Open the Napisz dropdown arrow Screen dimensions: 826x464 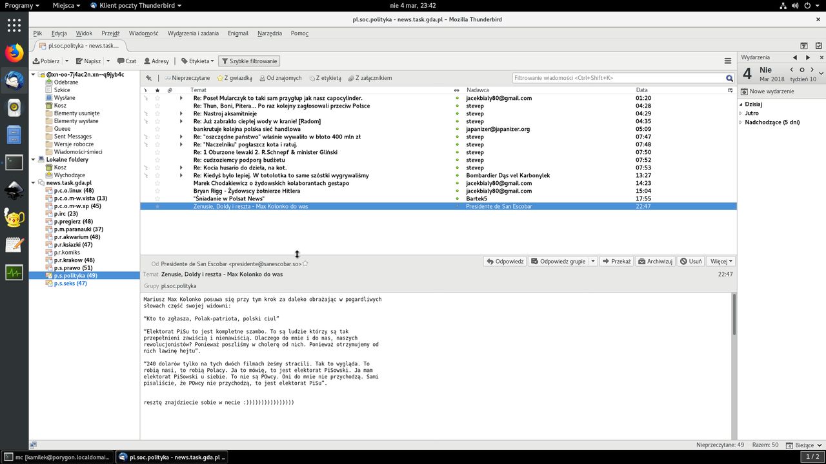tap(107, 61)
